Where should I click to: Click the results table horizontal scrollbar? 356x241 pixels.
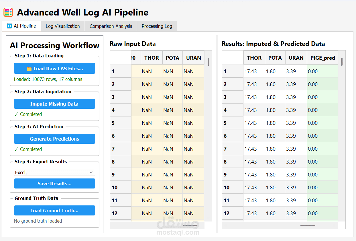(x=308, y=226)
